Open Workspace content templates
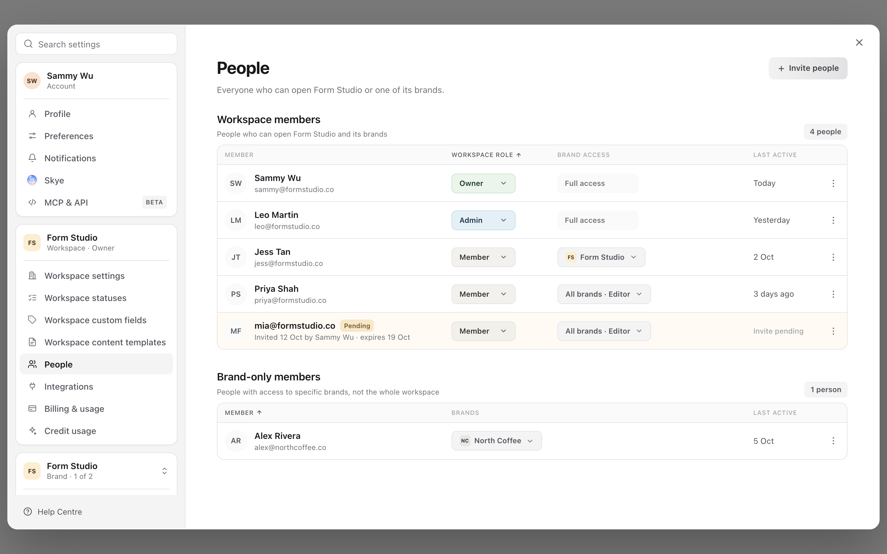This screenshot has width=887, height=554. click(96, 342)
